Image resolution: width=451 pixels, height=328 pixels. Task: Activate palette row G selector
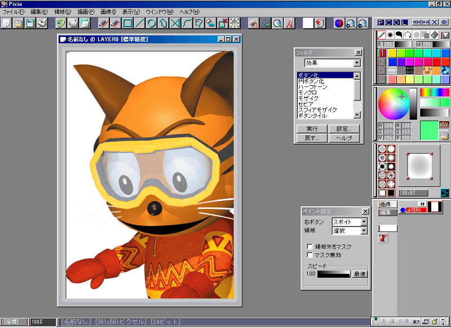tap(382, 80)
